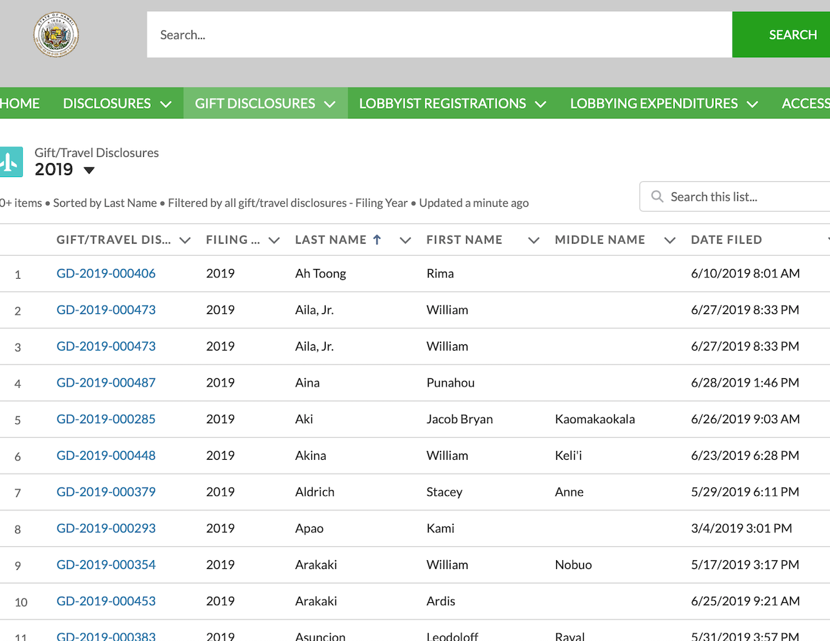Click the magnifying glass in list search
This screenshot has width=830, height=641.
tap(657, 197)
